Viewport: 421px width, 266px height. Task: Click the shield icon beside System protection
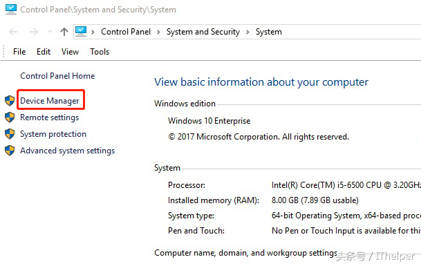[10, 133]
